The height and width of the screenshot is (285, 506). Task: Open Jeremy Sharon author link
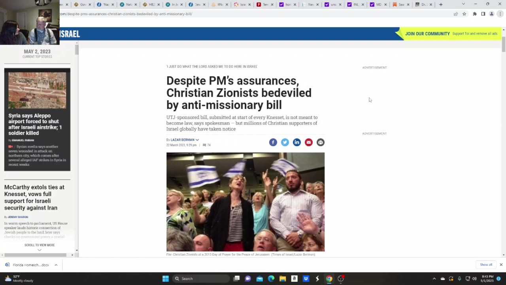tap(18, 217)
